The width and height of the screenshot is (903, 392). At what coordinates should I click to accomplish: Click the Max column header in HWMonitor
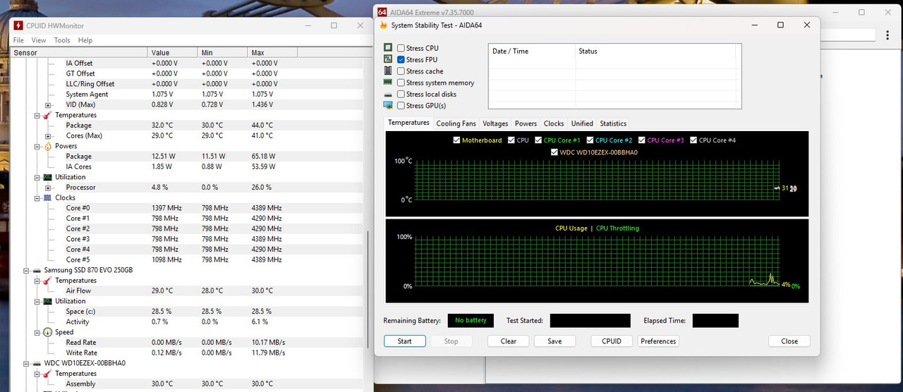pyautogui.click(x=272, y=53)
